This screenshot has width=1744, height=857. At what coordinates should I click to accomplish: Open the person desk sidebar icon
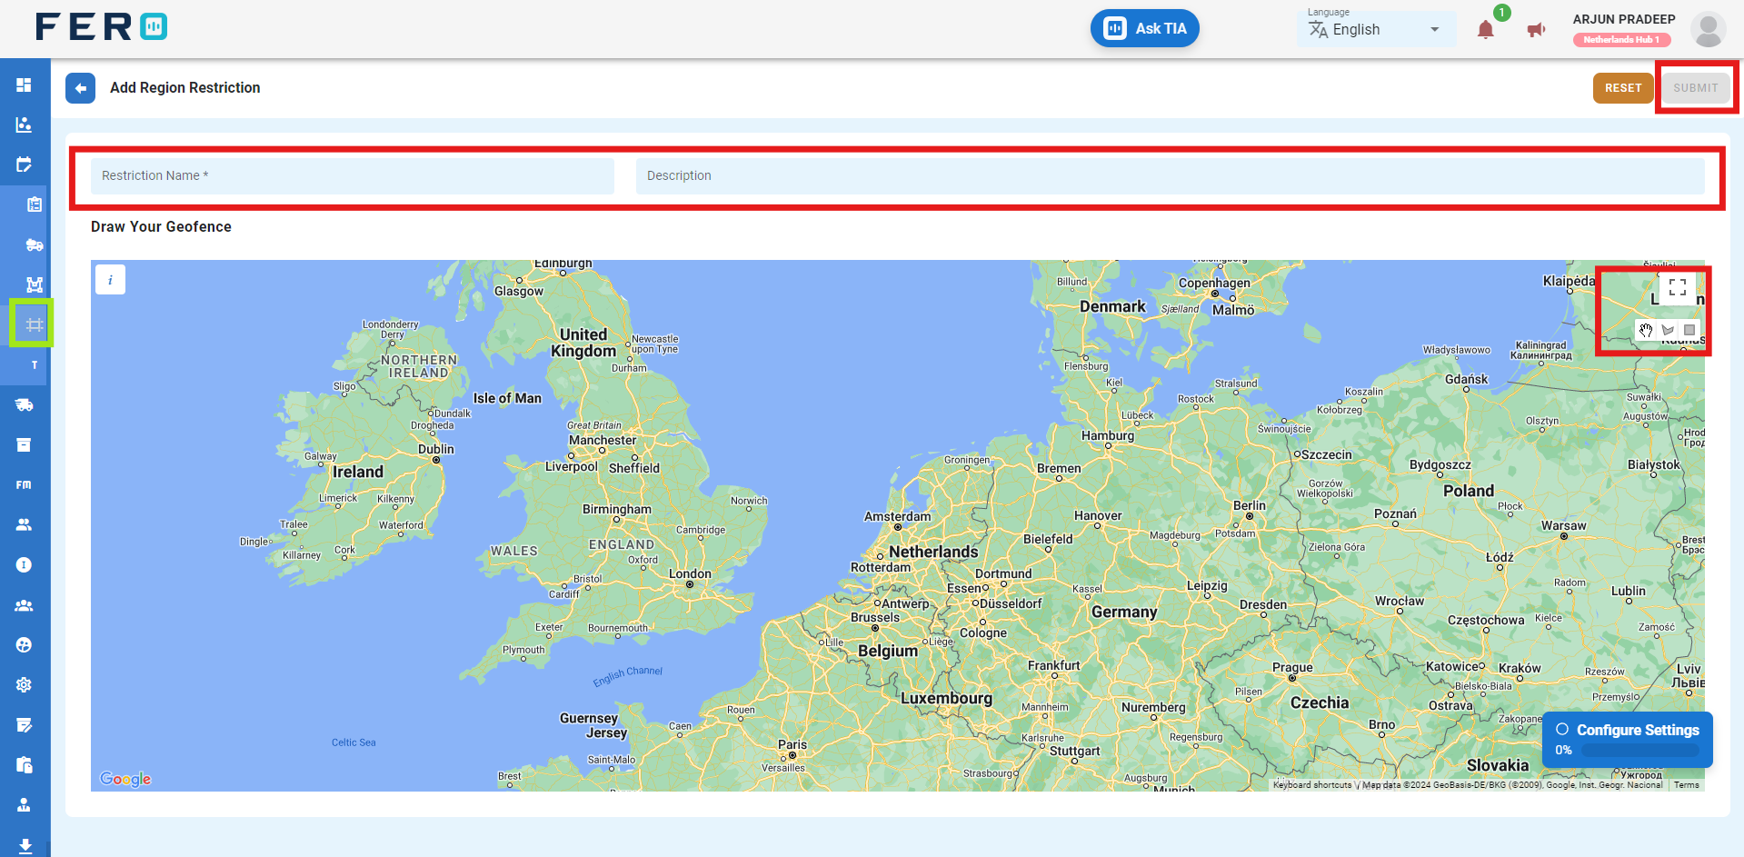point(24,805)
